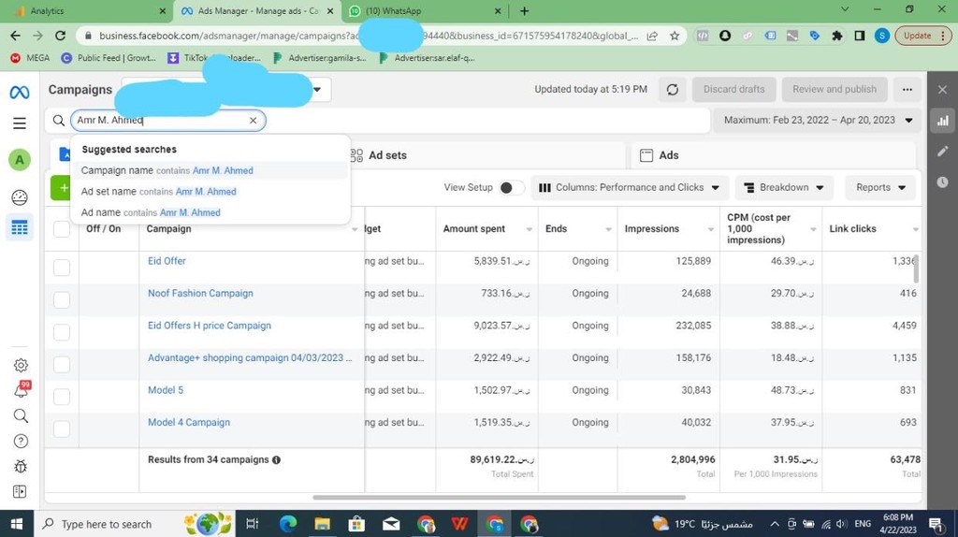The width and height of the screenshot is (958, 537).
Task: Open Account overview gauge icon
Action: 20,197
